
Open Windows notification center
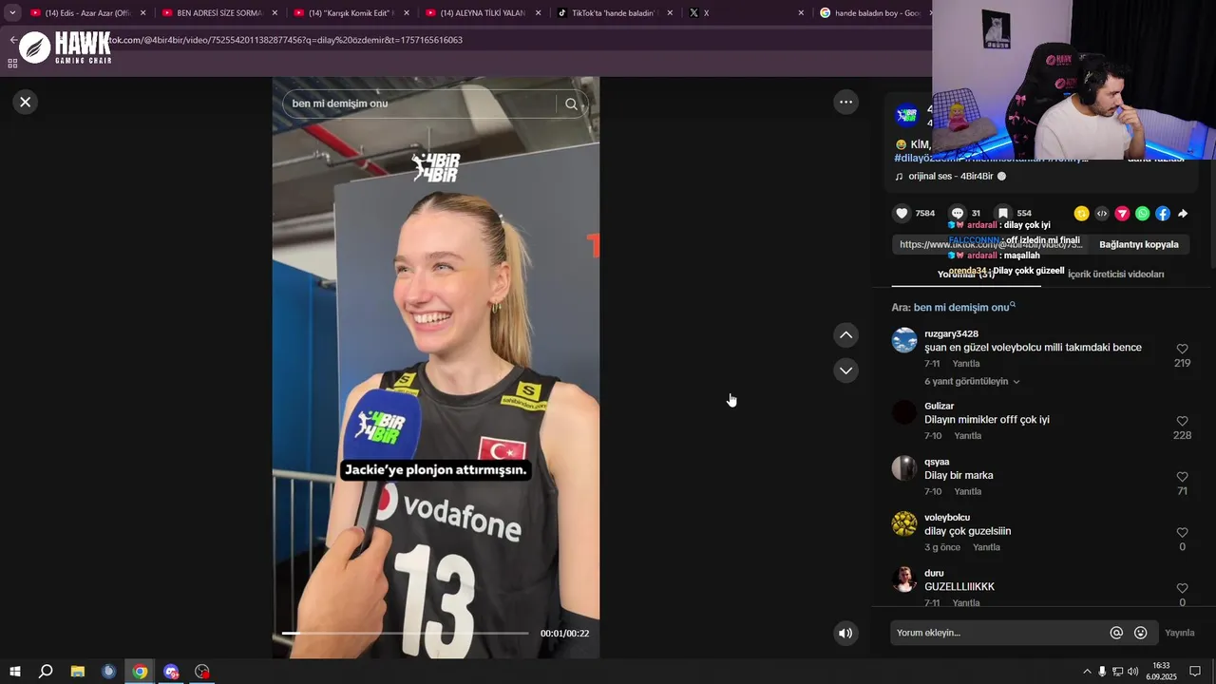coord(1195,672)
